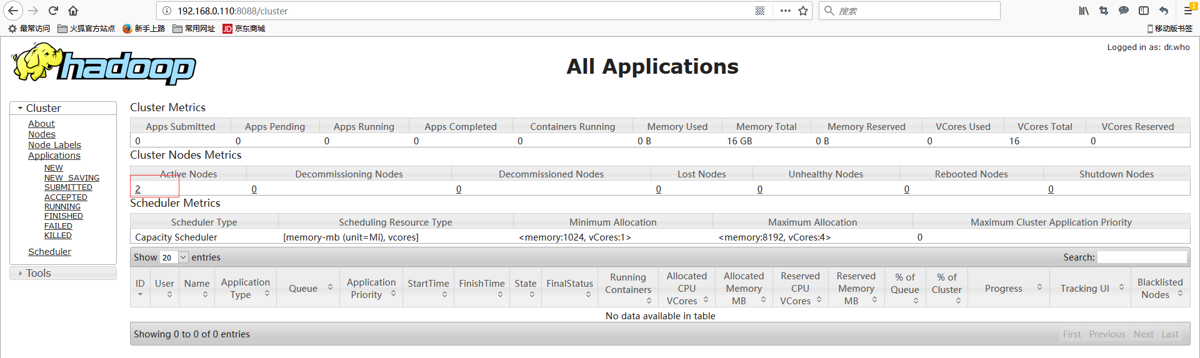The height and width of the screenshot is (358, 1200).
Task: Sort table by Name column
Action: pos(197,288)
